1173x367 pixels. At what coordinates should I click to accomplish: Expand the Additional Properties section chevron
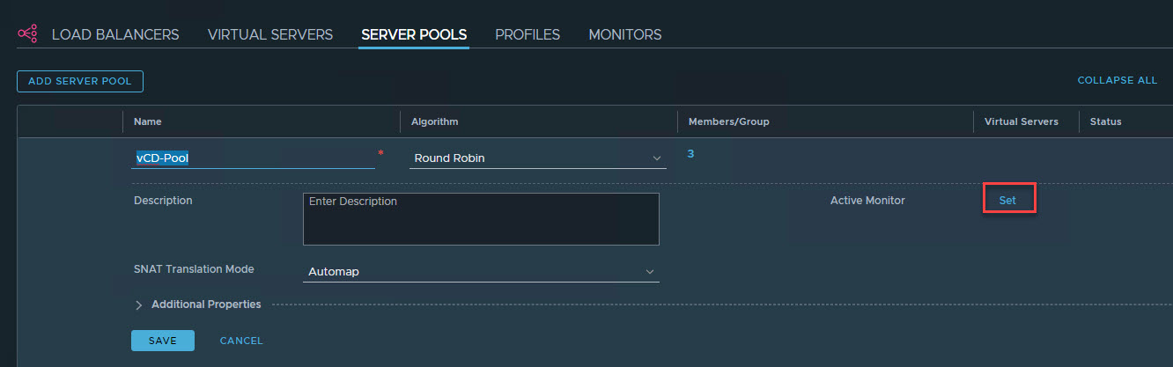click(139, 305)
